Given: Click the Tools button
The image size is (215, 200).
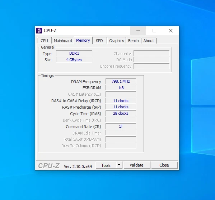Looking at the screenshot, I should pyautogui.click(x=106, y=165).
